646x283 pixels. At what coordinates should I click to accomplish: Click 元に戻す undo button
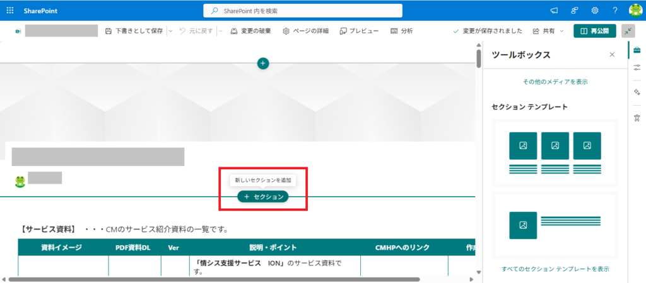(x=197, y=31)
